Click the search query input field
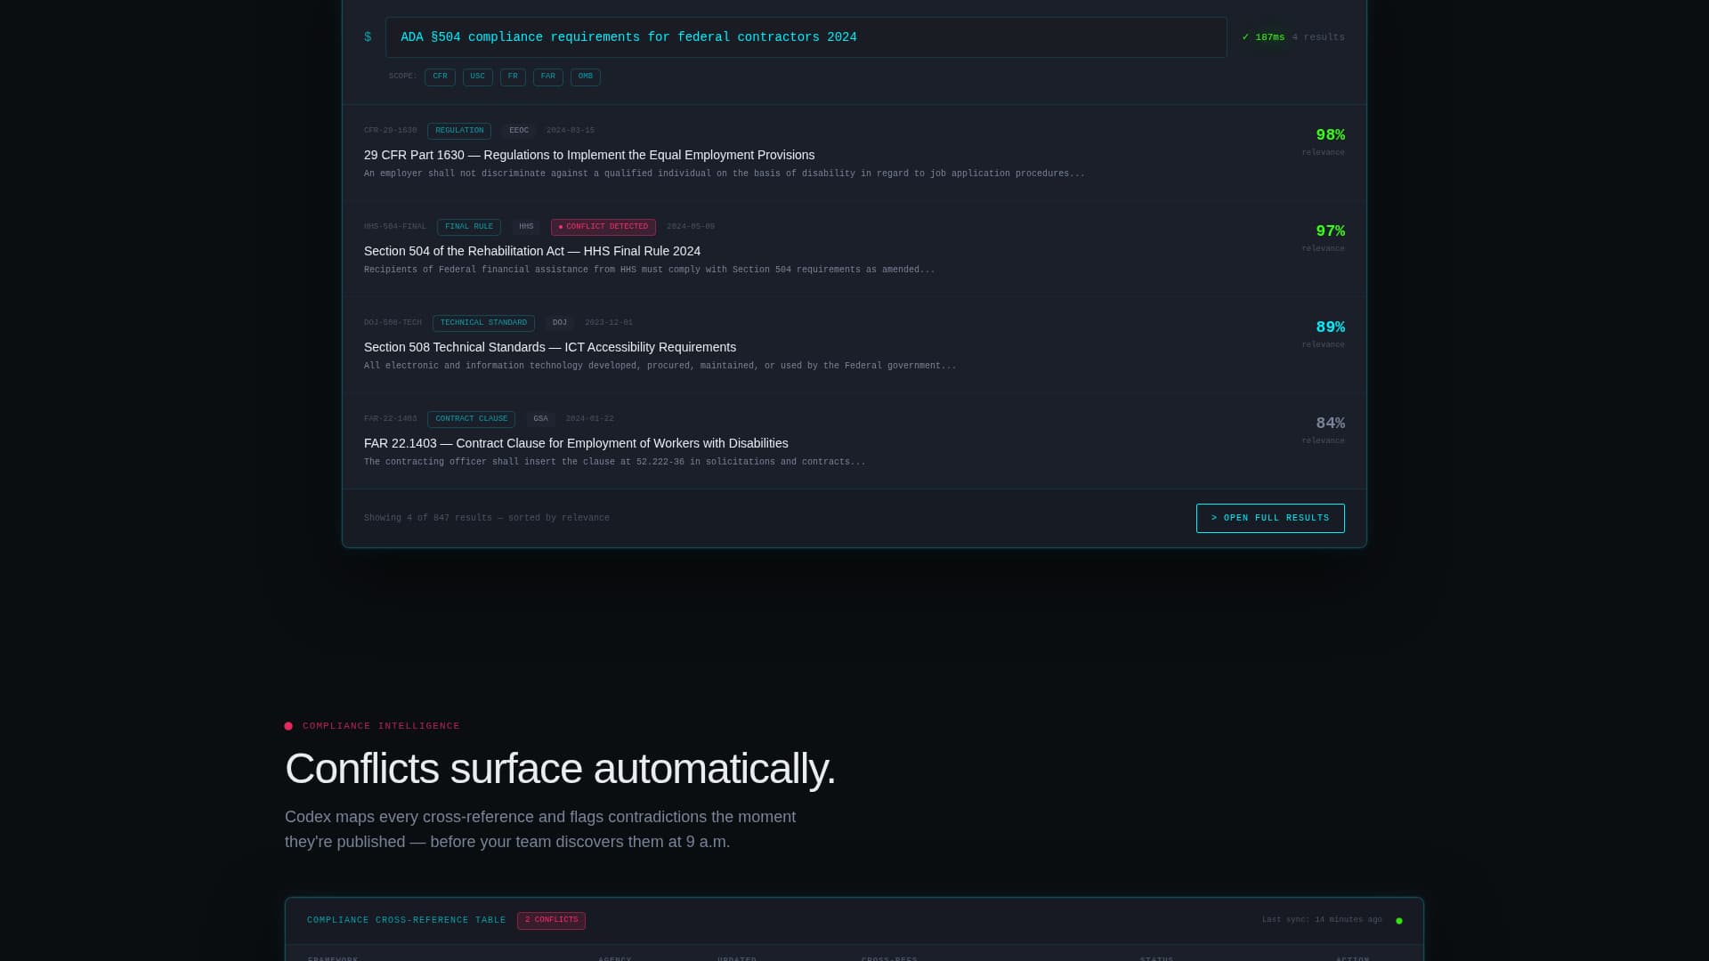Viewport: 1709px width, 961px height. tap(806, 37)
